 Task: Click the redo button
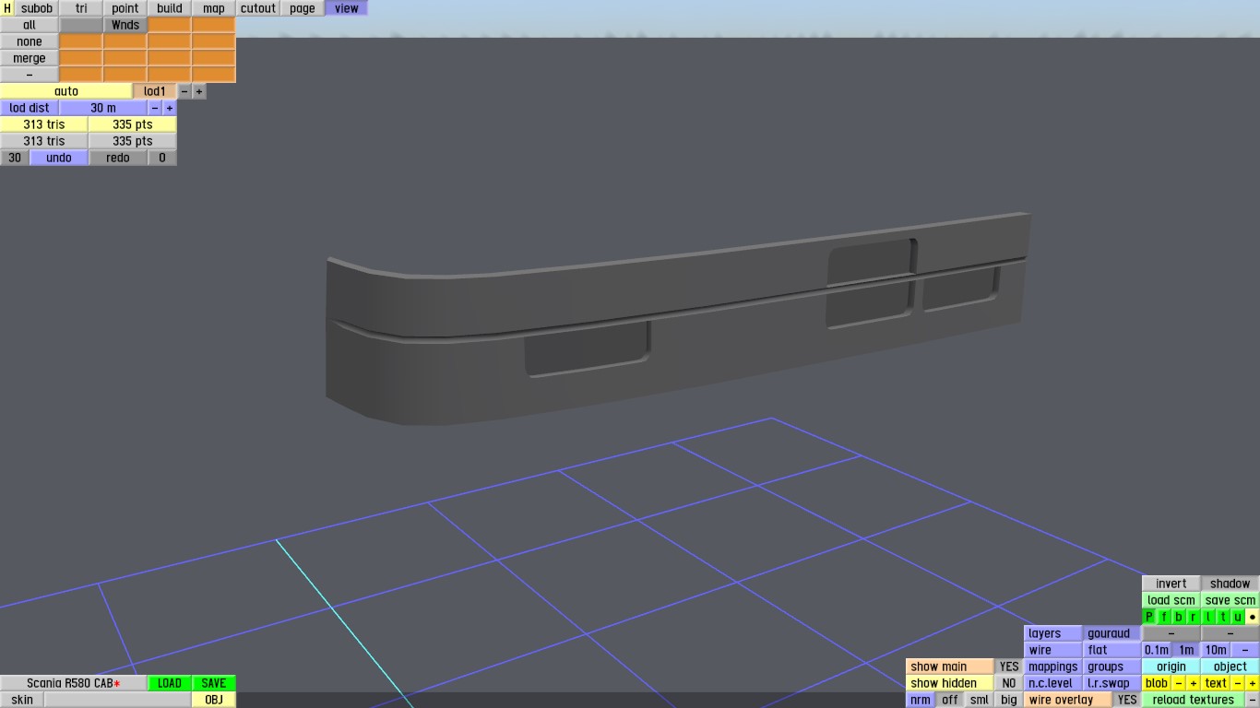pyautogui.click(x=118, y=158)
